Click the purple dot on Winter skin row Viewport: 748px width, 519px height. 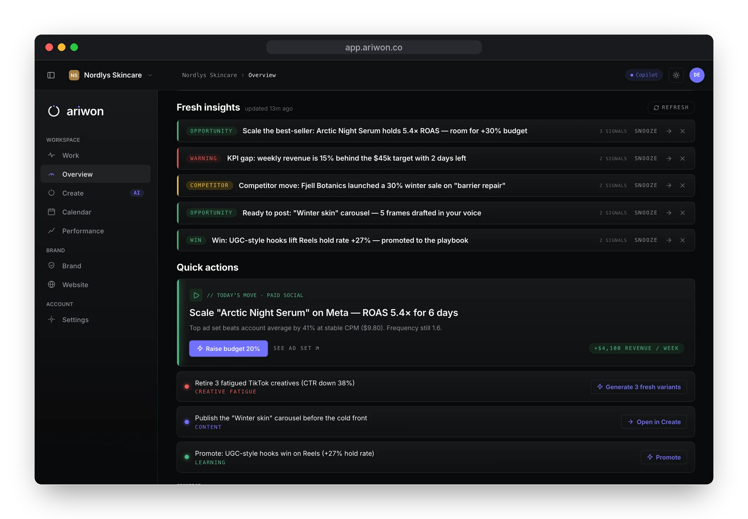(187, 422)
